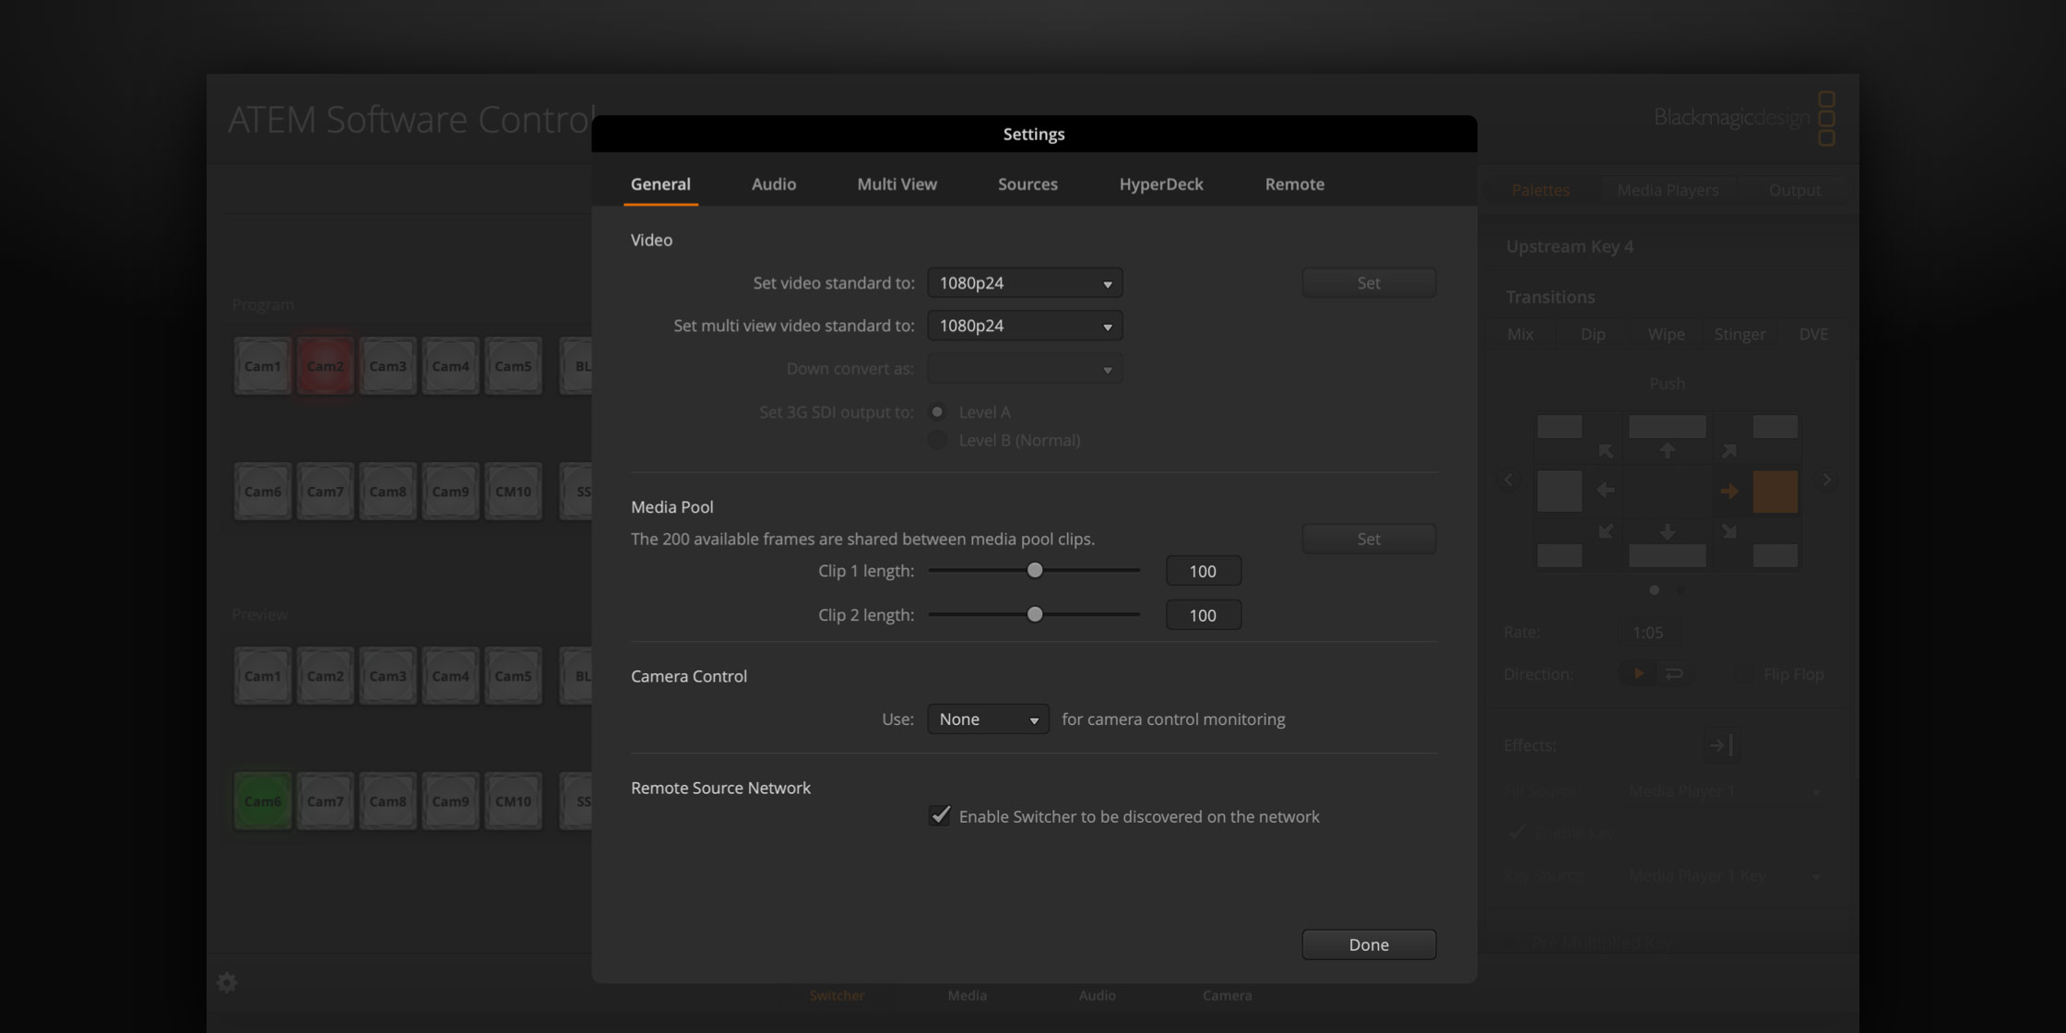Switch to the HyperDeck settings tab
Image resolution: width=2066 pixels, height=1033 pixels.
[1160, 184]
